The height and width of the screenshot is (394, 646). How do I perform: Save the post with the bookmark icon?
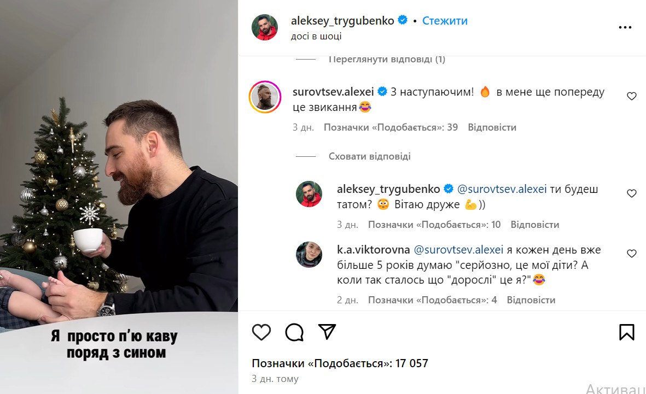[627, 332]
